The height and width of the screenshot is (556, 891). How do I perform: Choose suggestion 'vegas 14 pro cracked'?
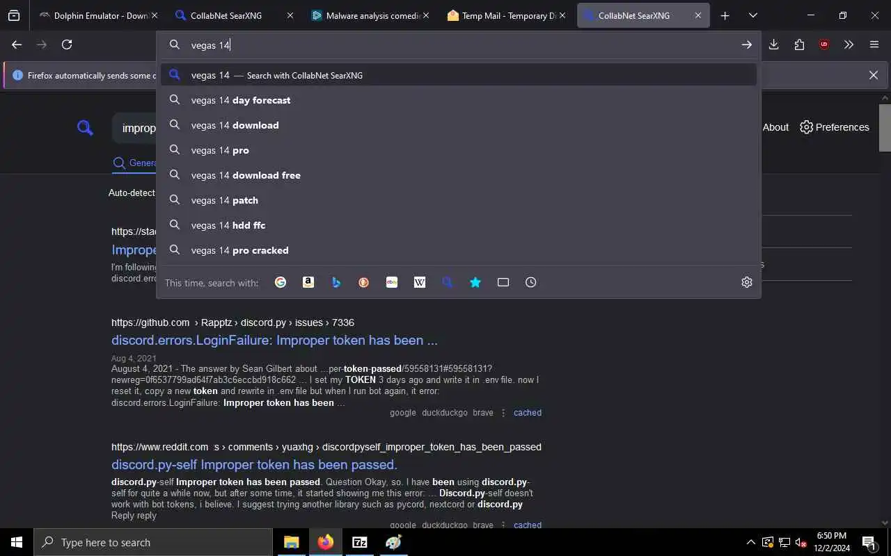coord(459,250)
